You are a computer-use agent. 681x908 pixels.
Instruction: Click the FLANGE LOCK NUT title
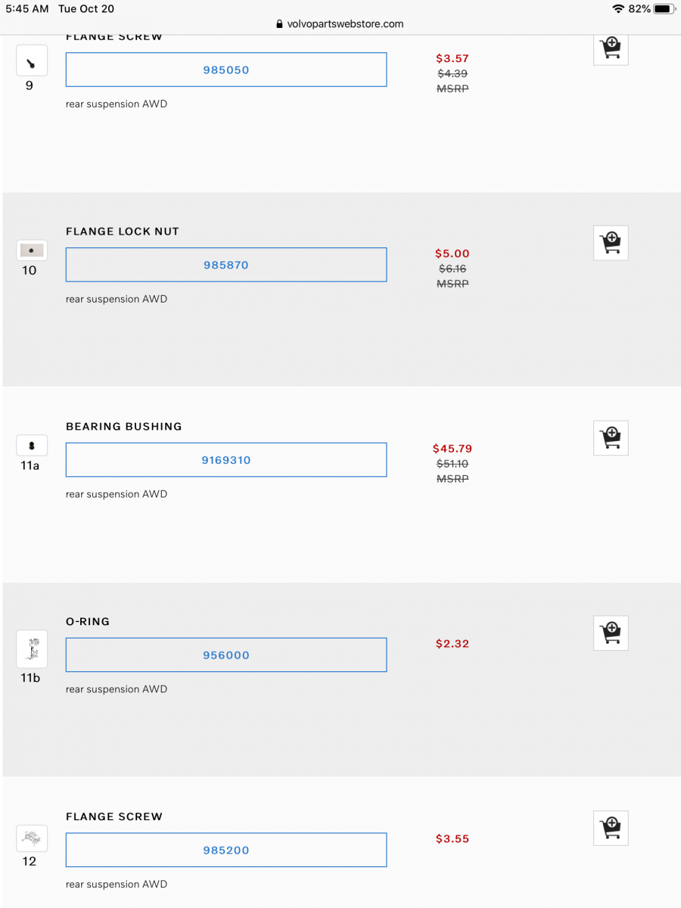(x=123, y=232)
